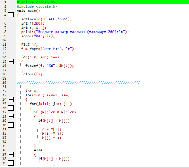Viewport: 189px width, 168px height.
Task: Collapse the else block fold at line 37
Action: (x=11, y=154)
